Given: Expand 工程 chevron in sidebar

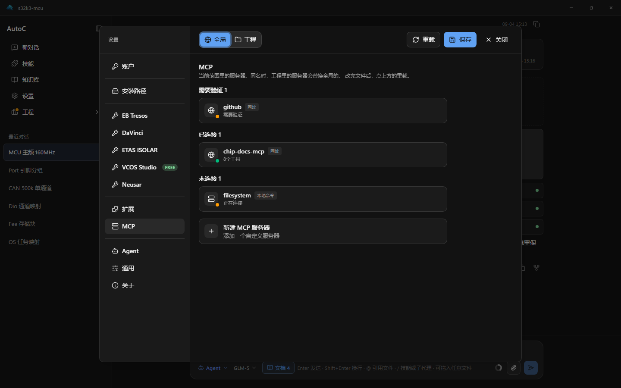Looking at the screenshot, I should [x=97, y=112].
